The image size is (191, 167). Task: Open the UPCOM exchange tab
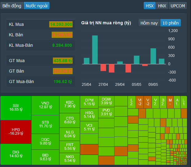[x=178, y=6]
